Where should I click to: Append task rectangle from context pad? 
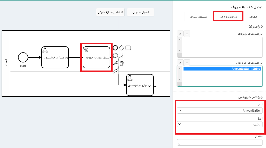(128, 48)
